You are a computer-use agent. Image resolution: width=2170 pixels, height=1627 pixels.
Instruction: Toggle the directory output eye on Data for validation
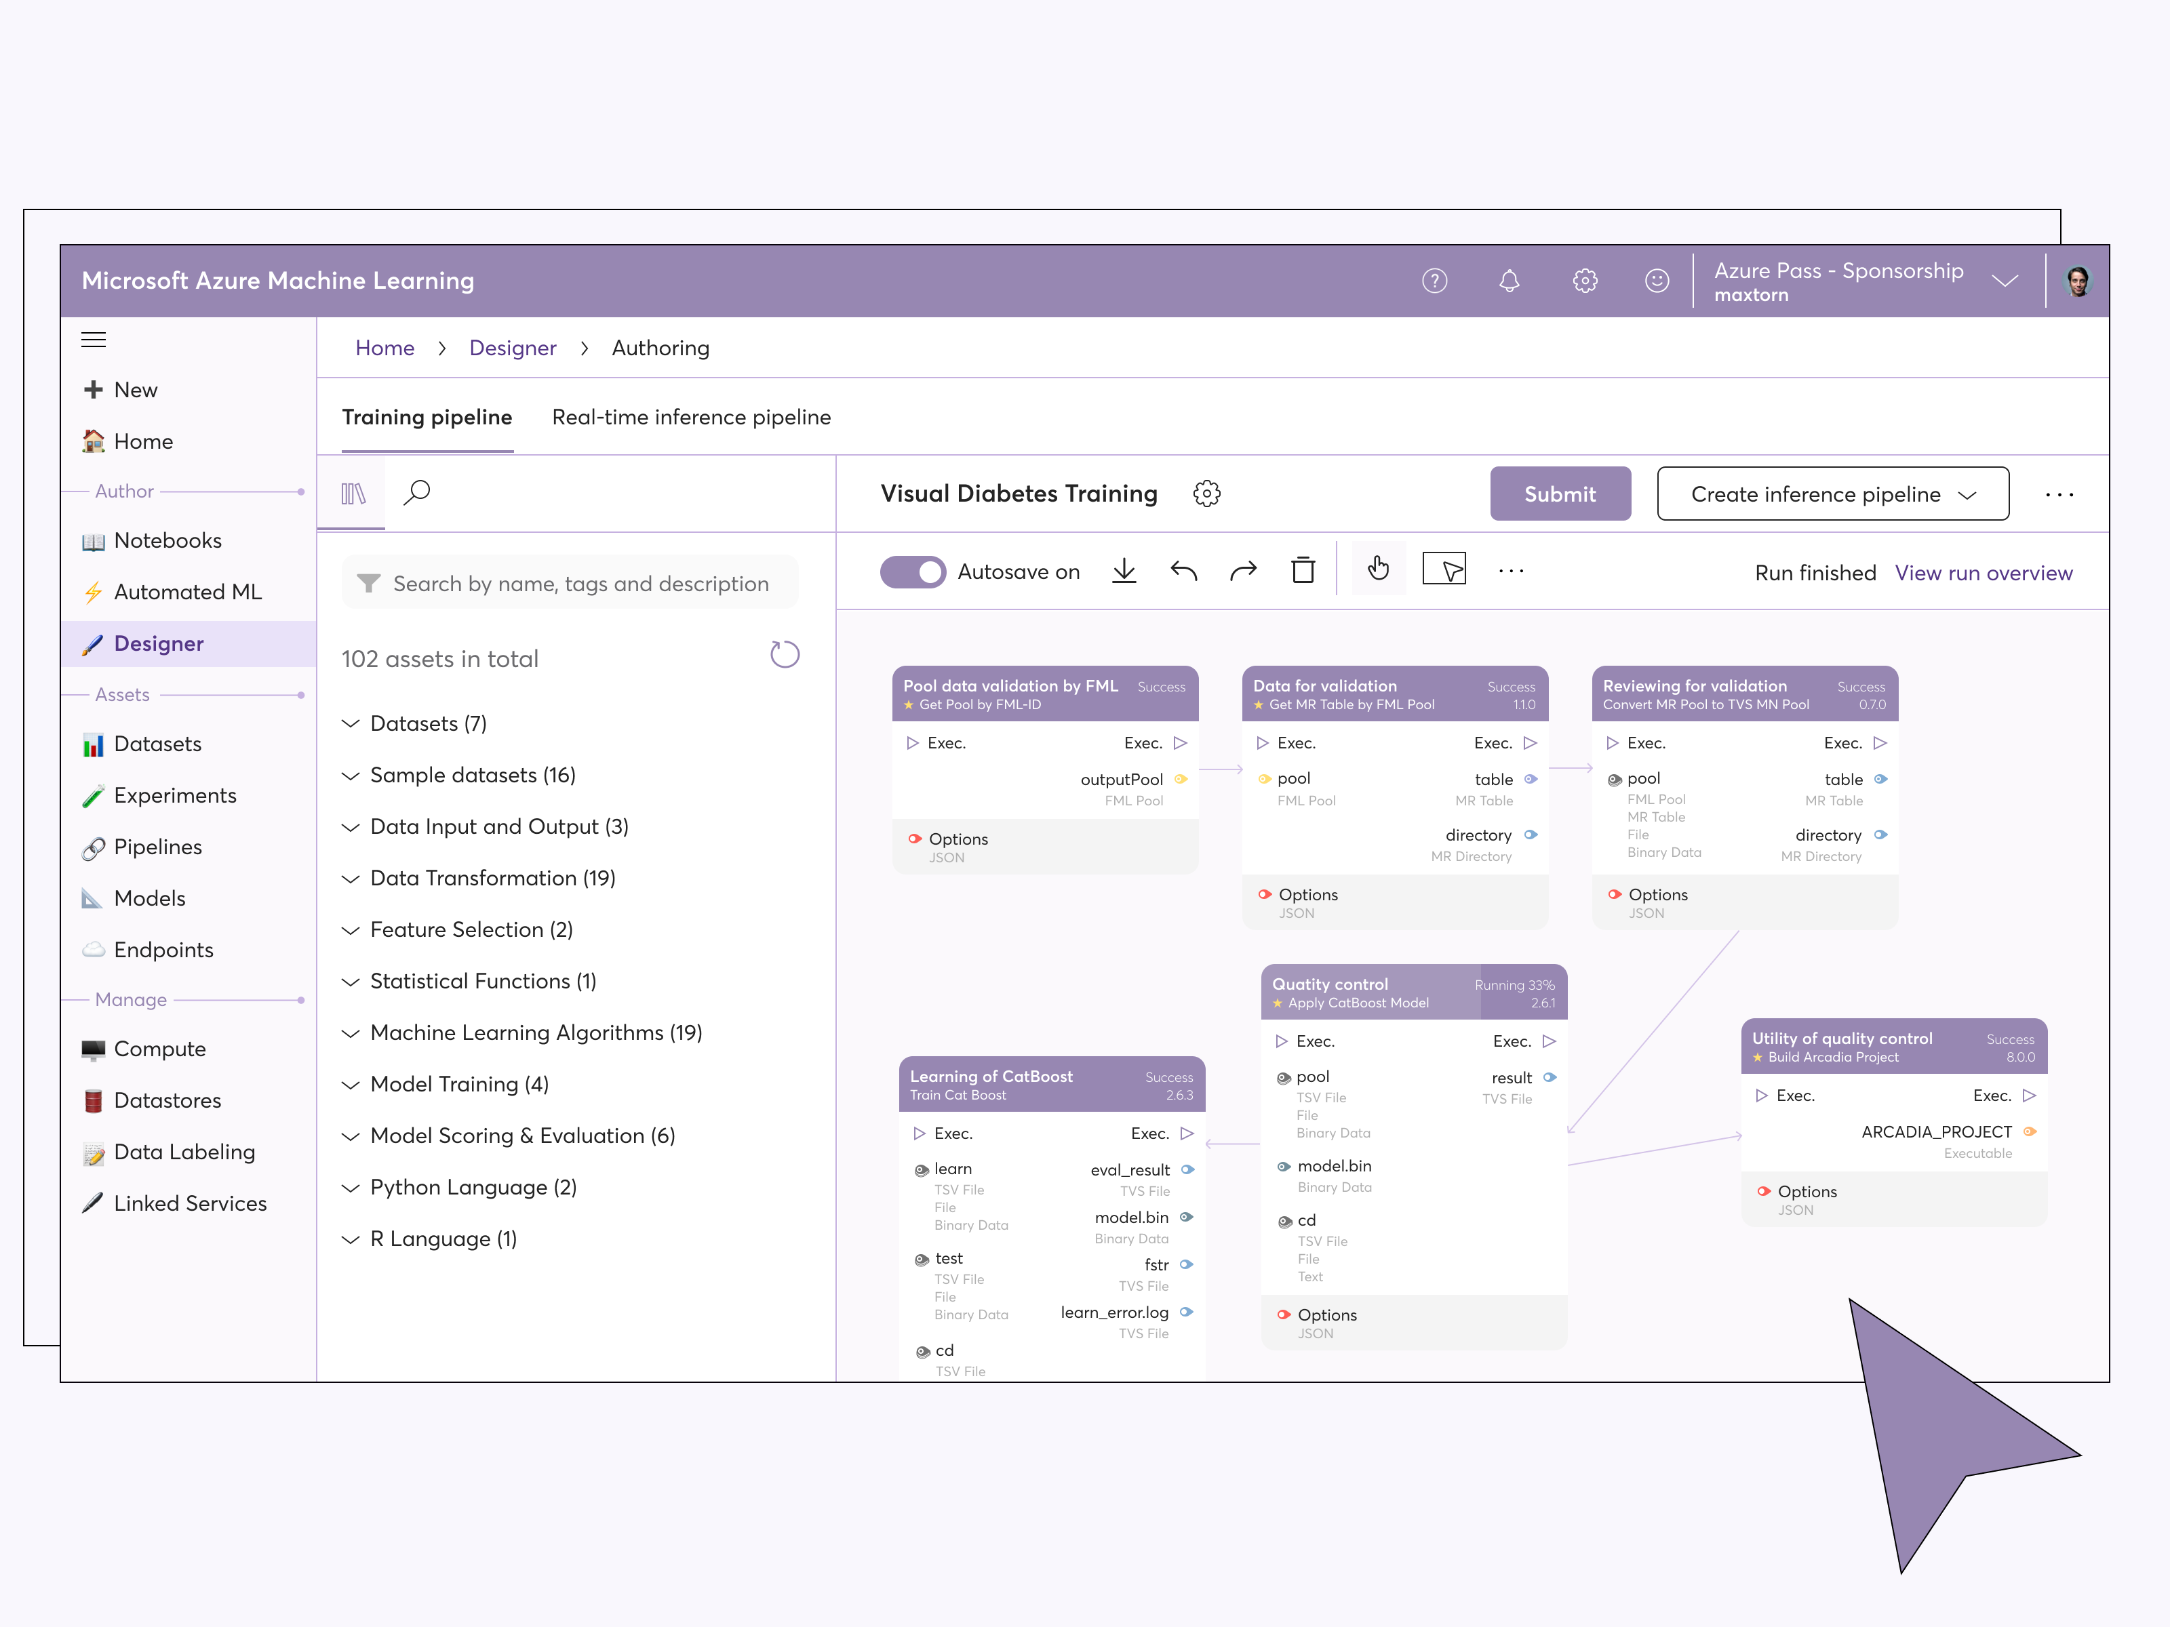1531,836
